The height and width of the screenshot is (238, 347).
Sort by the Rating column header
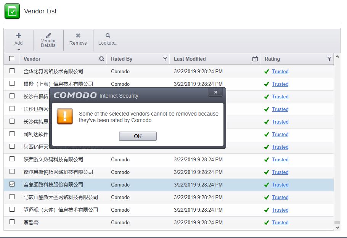272,59
